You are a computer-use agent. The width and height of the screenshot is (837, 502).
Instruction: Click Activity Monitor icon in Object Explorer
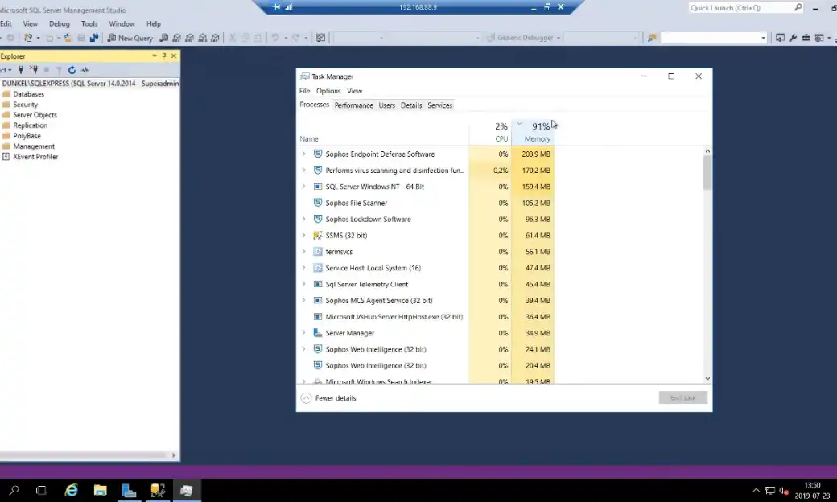(x=85, y=70)
